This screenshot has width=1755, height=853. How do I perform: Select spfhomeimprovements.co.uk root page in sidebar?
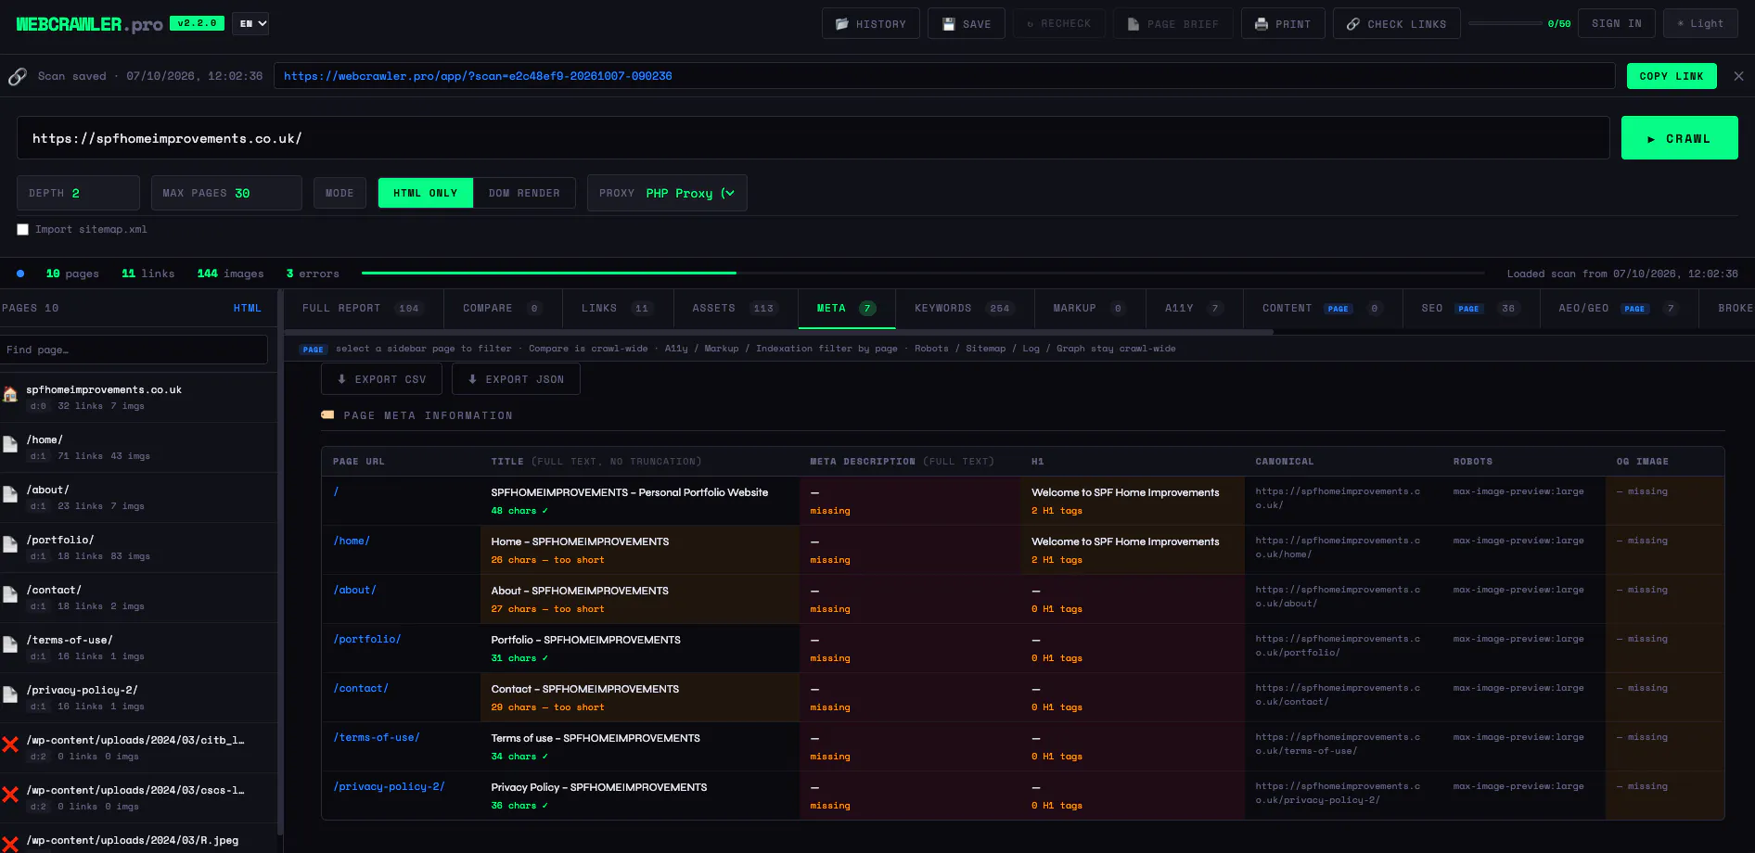139,397
